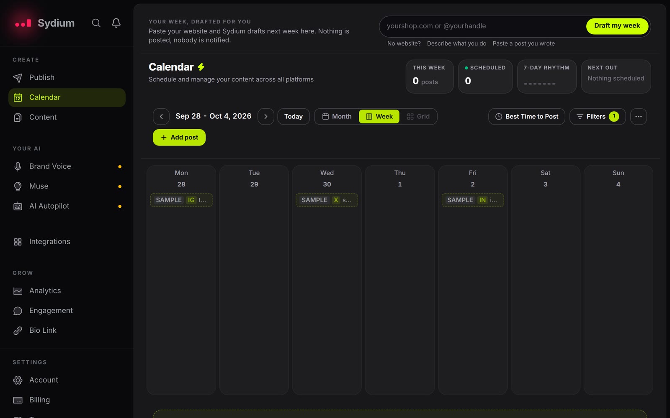Image resolution: width=670 pixels, height=418 pixels.
Task: Click the Bio Link chain icon
Action: pos(18,331)
